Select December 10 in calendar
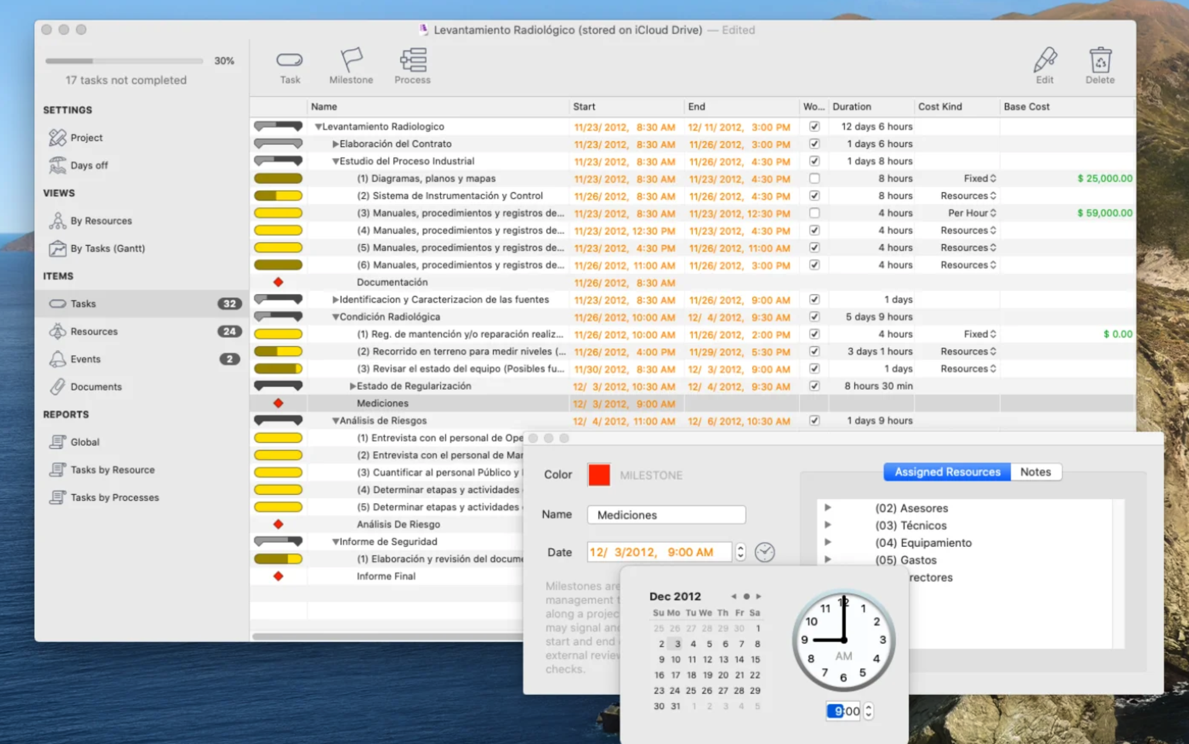The height and width of the screenshot is (744, 1189). (x=676, y=659)
